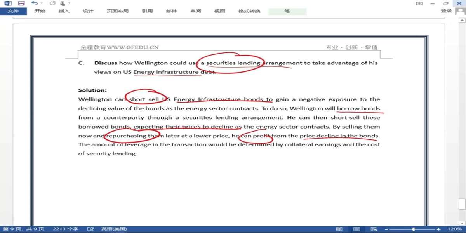Click the zoom slider handle

coord(413,229)
